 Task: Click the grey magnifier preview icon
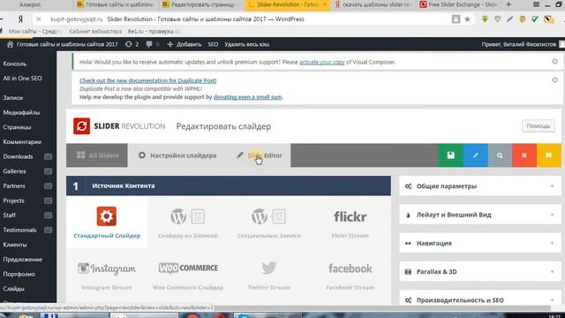click(500, 155)
